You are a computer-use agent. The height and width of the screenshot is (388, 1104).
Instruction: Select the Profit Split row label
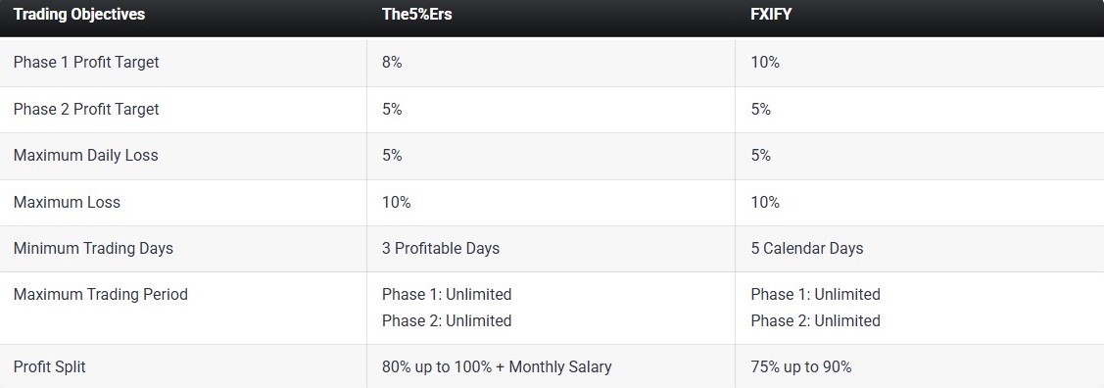[x=49, y=366]
